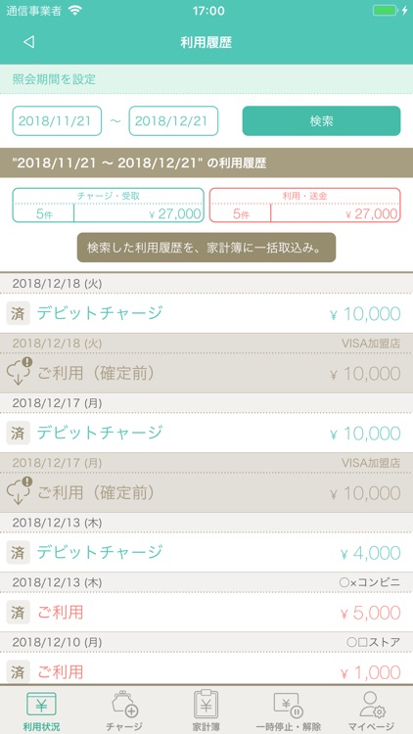Open the チャージ wallet icon
This screenshot has height=734, width=413.
coord(124,704)
